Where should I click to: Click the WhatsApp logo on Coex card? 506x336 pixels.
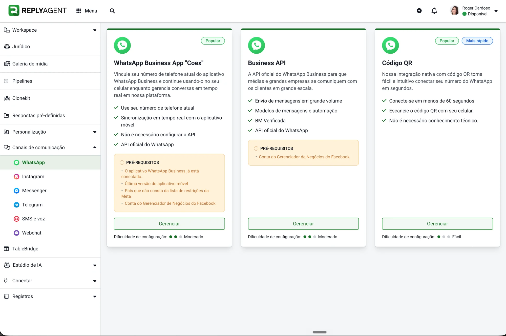(x=122, y=46)
